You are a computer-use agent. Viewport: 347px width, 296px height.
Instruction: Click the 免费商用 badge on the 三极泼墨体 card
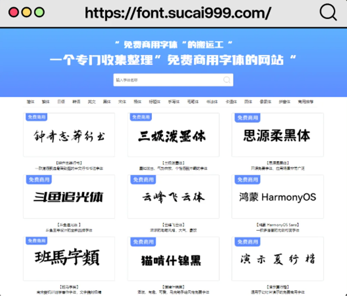[141, 117]
